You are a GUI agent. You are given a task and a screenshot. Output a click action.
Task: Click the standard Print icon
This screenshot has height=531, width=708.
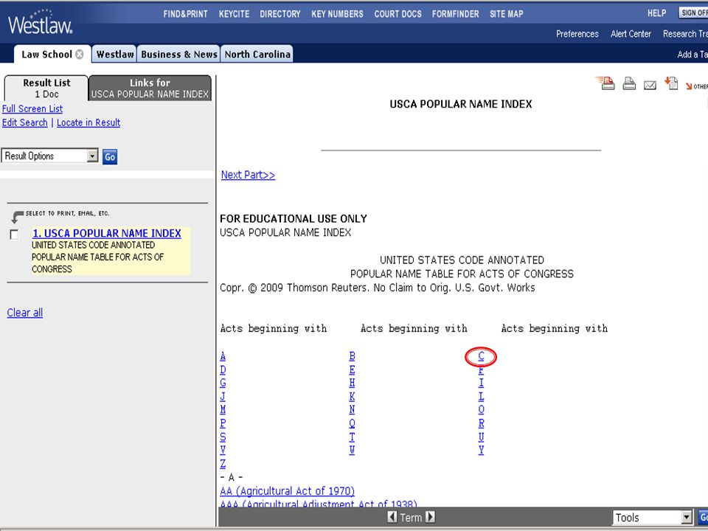tap(629, 83)
